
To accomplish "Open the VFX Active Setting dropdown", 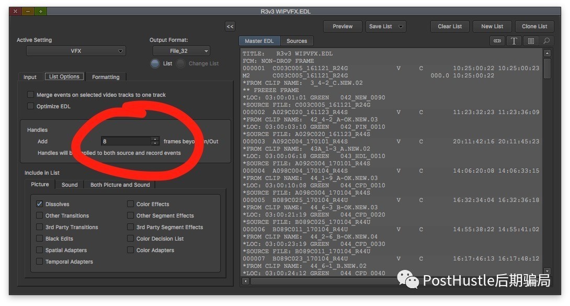I will (76, 51).
